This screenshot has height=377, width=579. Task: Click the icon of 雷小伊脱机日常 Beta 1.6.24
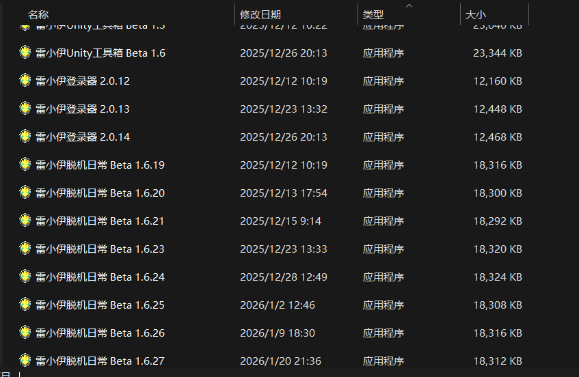(x=25, y=277)
